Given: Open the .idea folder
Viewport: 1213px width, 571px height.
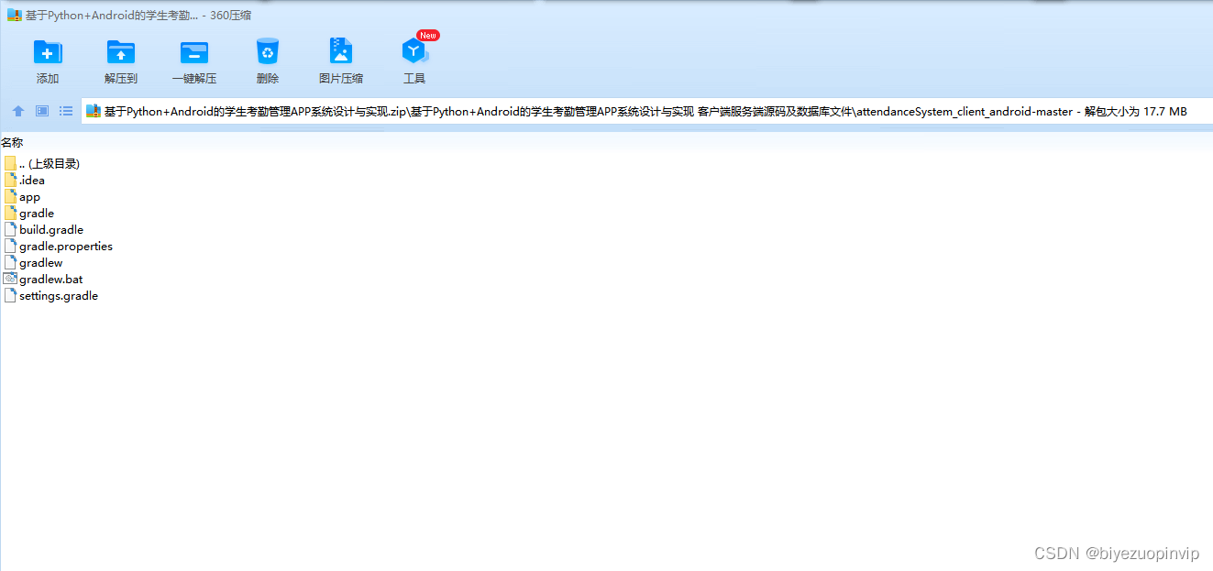Looking at the screenshot, I should tap(30, 180).
